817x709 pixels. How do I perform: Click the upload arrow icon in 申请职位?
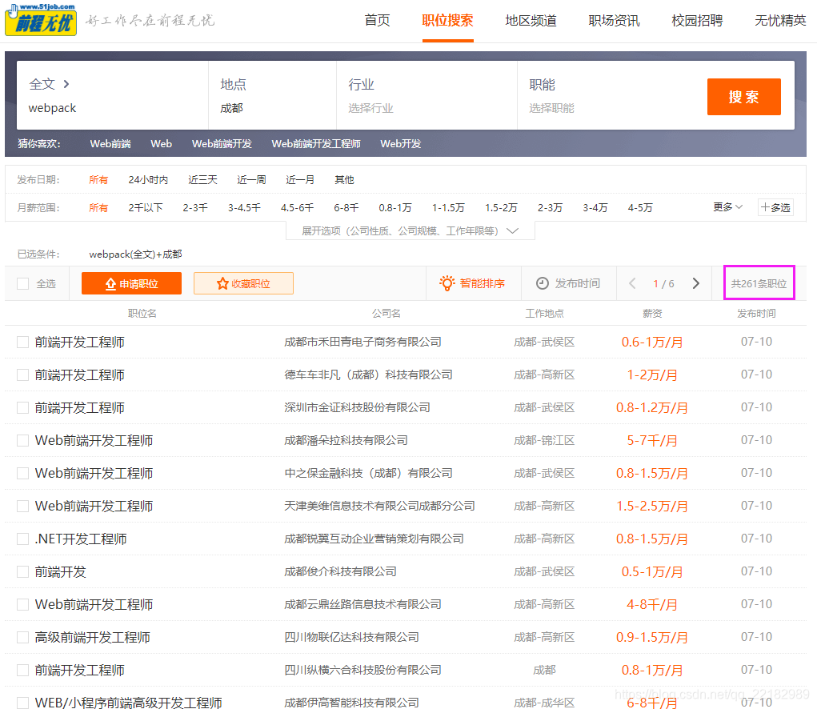coord(110,284)
